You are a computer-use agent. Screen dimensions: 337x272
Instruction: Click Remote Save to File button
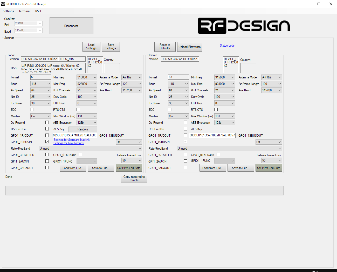(x=241, y=168)
